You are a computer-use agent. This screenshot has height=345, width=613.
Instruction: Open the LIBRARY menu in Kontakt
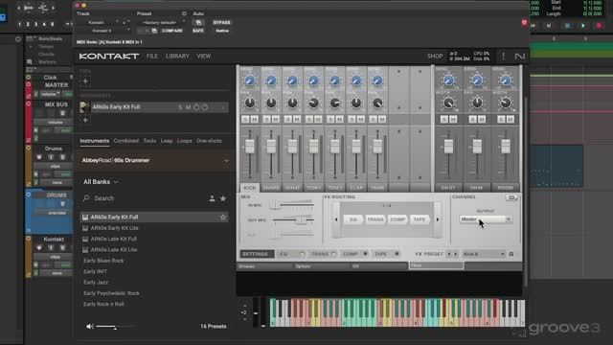pos(177,57)
